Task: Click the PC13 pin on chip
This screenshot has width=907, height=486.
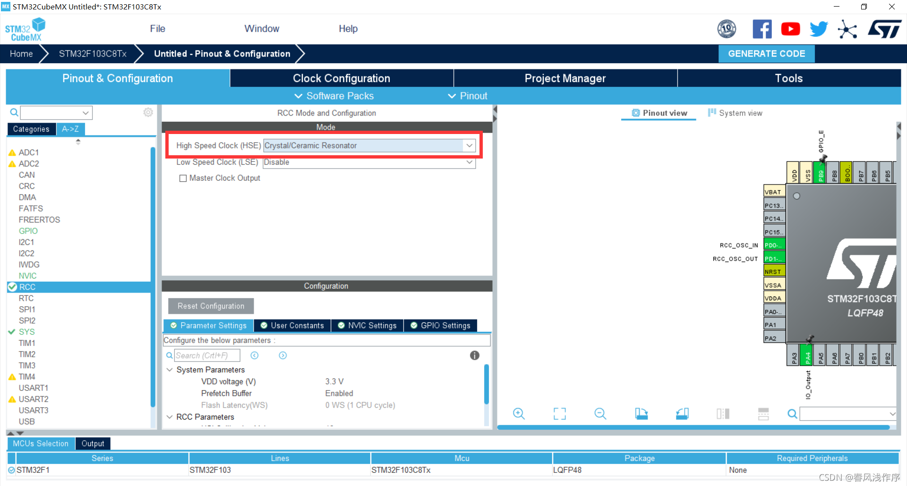Action: (774, 205)
